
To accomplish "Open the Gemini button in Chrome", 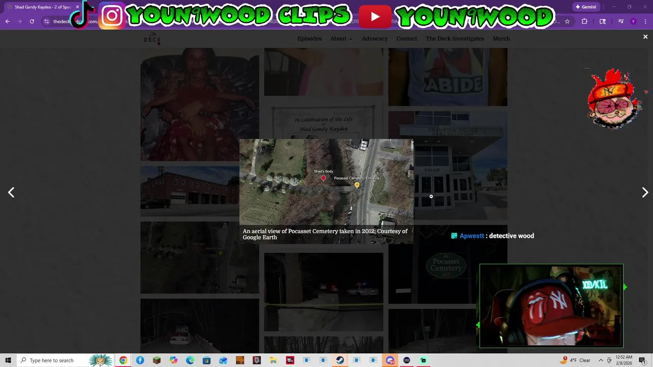I will 586,7.
